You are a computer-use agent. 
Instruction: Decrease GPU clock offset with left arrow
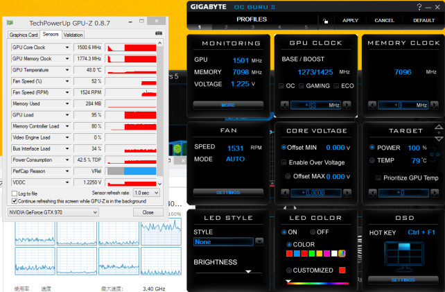click(x=285, y=105)
